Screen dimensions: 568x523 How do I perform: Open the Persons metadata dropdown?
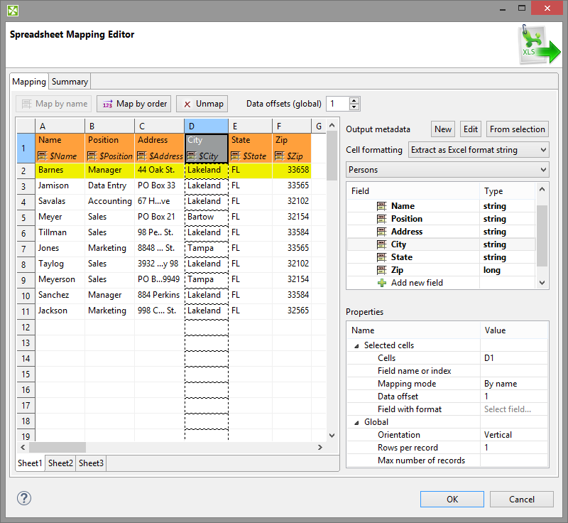coord(447,171)
